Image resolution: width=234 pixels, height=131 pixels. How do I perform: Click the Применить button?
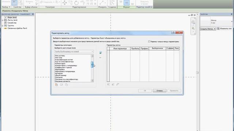point(174,91)
